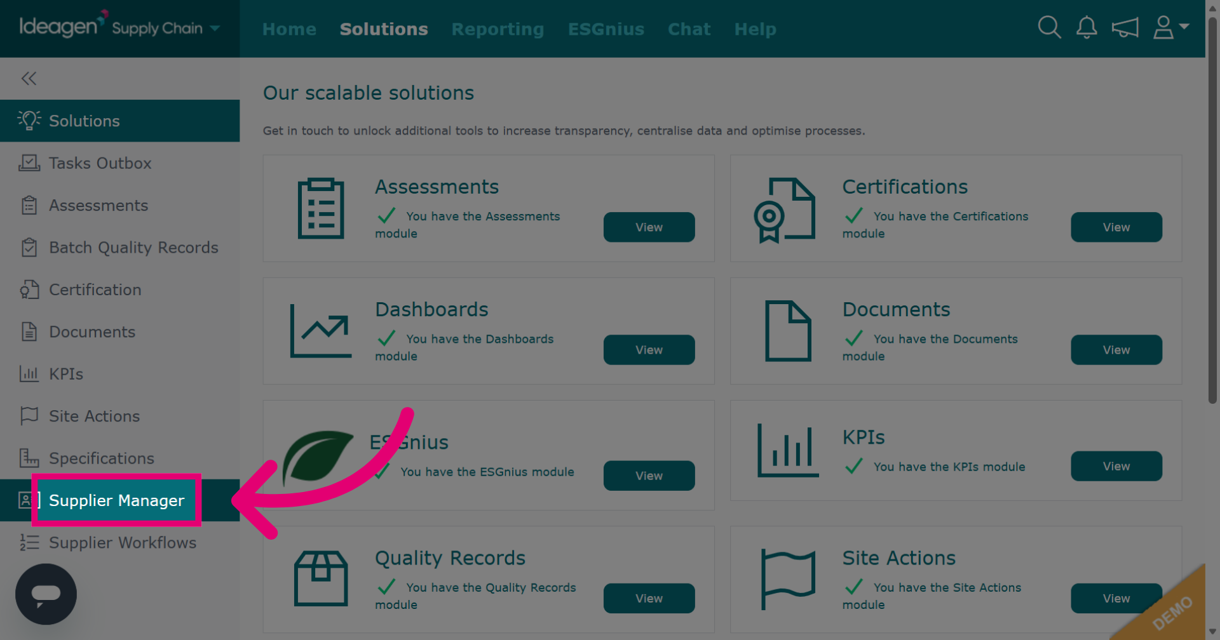View the Certifications module
The image size is (1220, 640).
(1116, 227)
